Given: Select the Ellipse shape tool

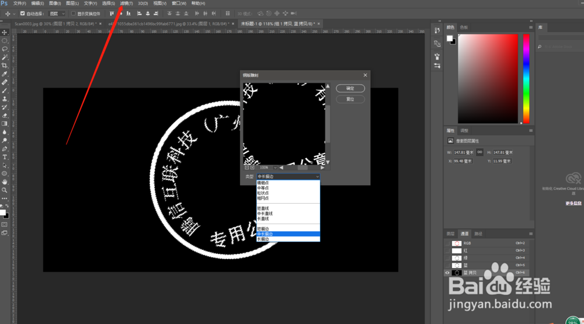Looking at the screenshot, I should 5,173.
